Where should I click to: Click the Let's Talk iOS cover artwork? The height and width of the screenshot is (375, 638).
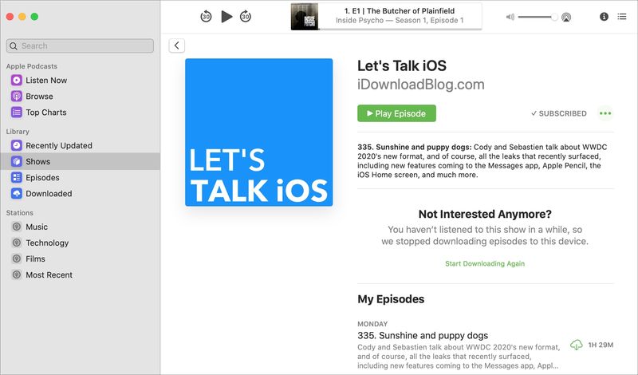pos(258,132)
